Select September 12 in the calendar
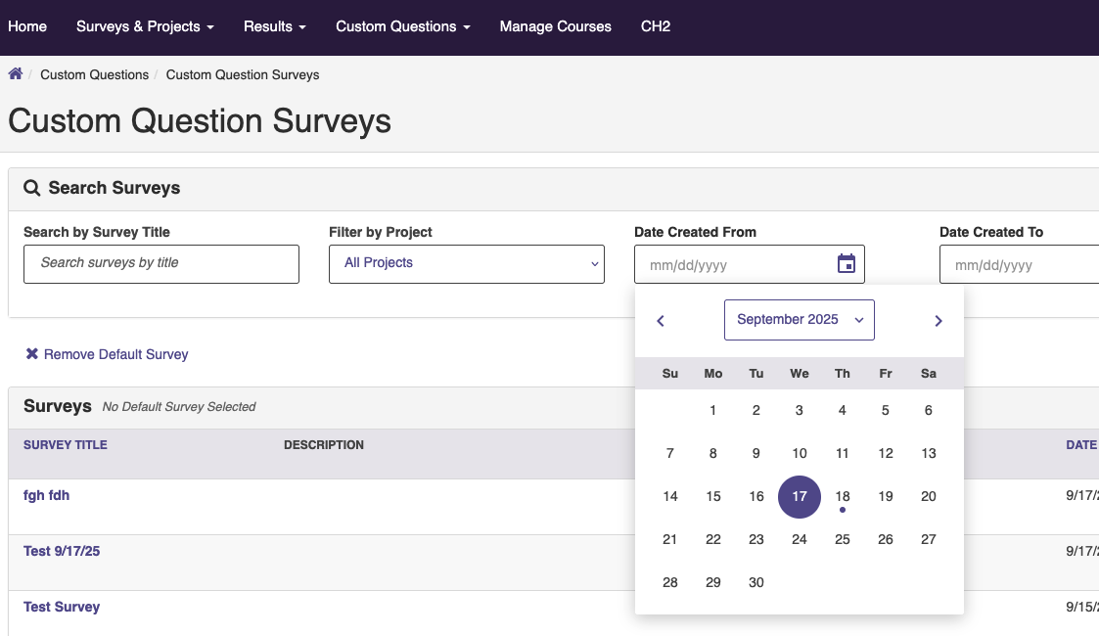 pos(886,453)
